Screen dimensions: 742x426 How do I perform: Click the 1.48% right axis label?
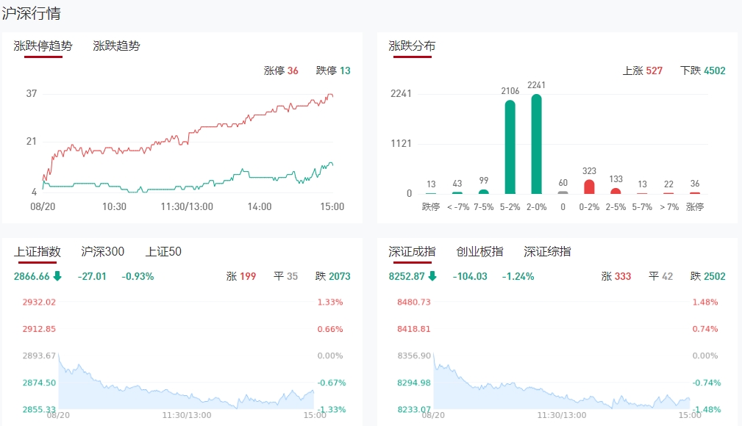[x=705, y=302]
